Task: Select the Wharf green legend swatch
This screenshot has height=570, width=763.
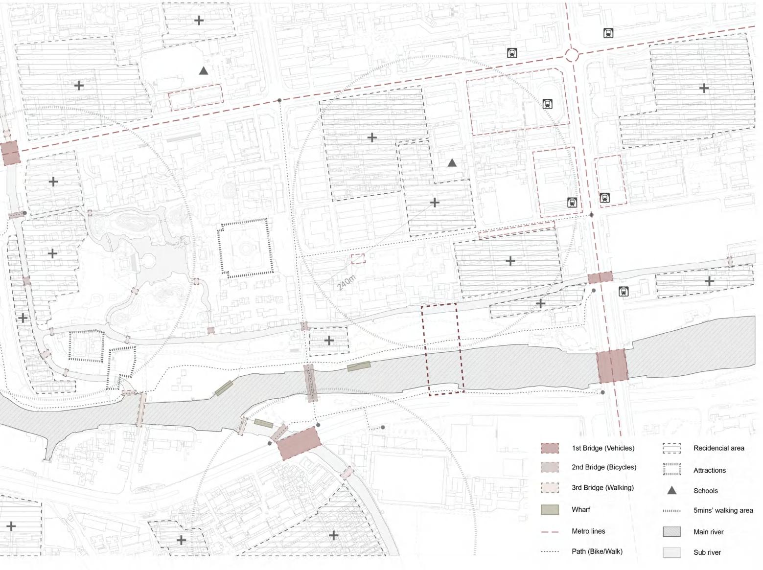Action: coord(550,509)
